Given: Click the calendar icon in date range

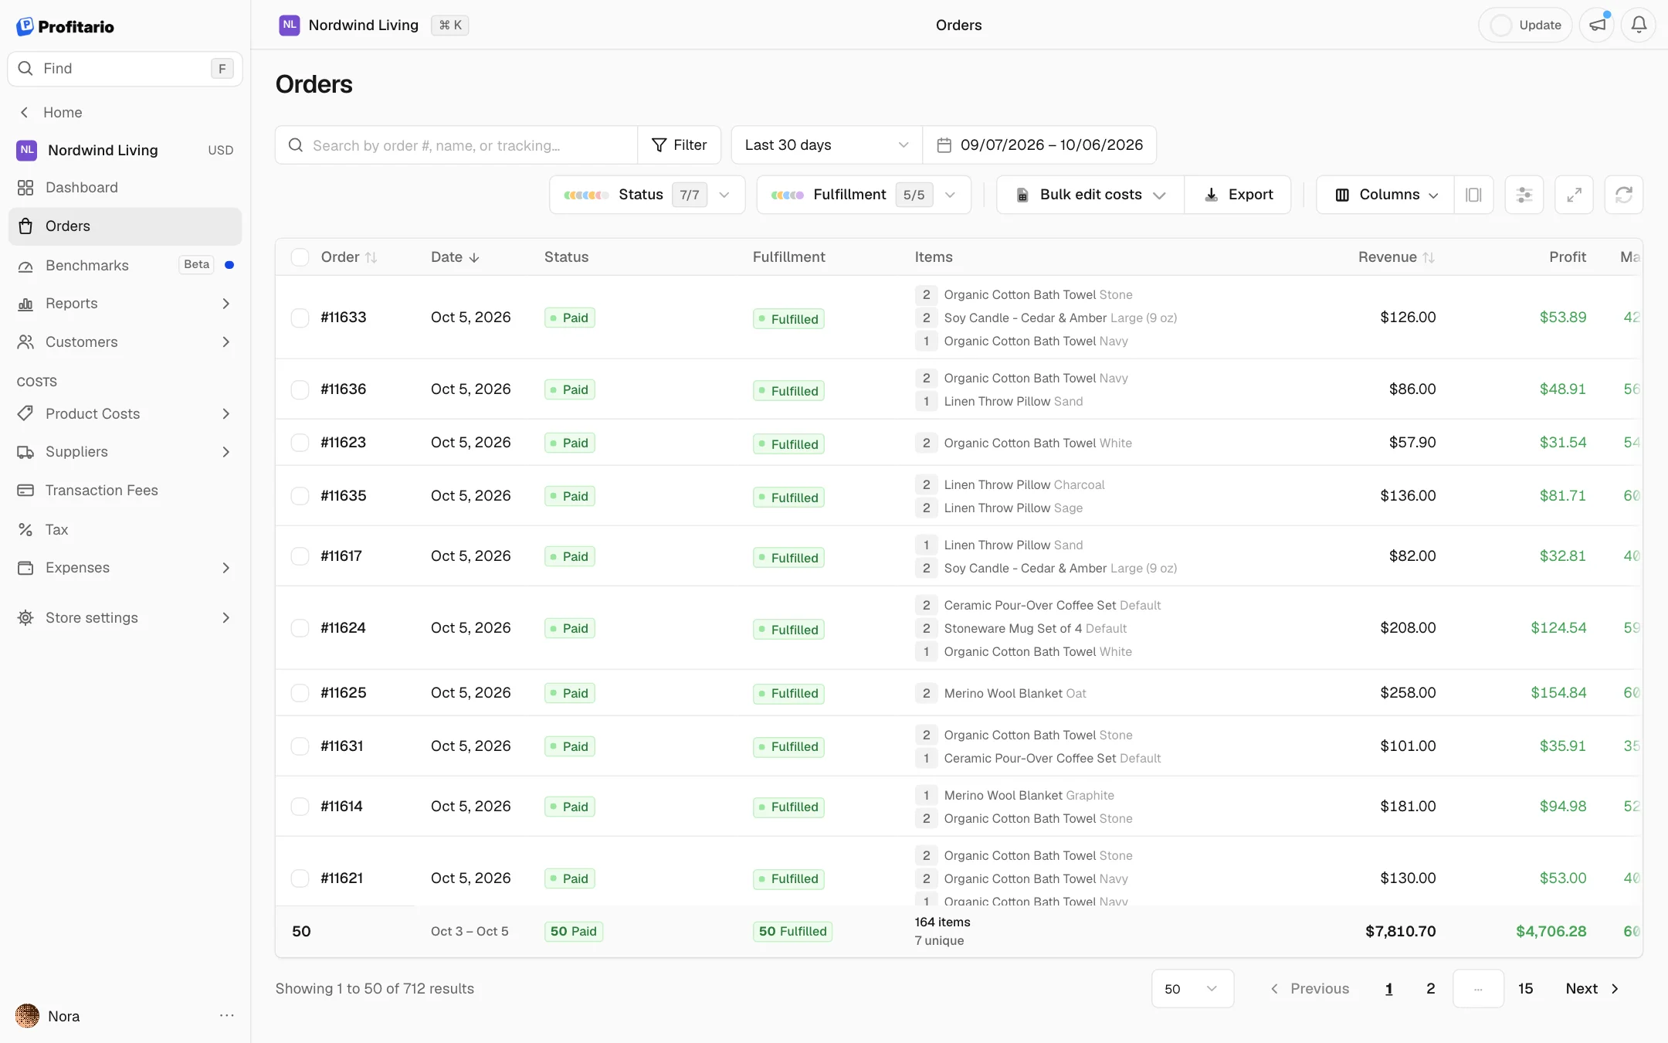Looking at the screenshot, I should point(944,145).
